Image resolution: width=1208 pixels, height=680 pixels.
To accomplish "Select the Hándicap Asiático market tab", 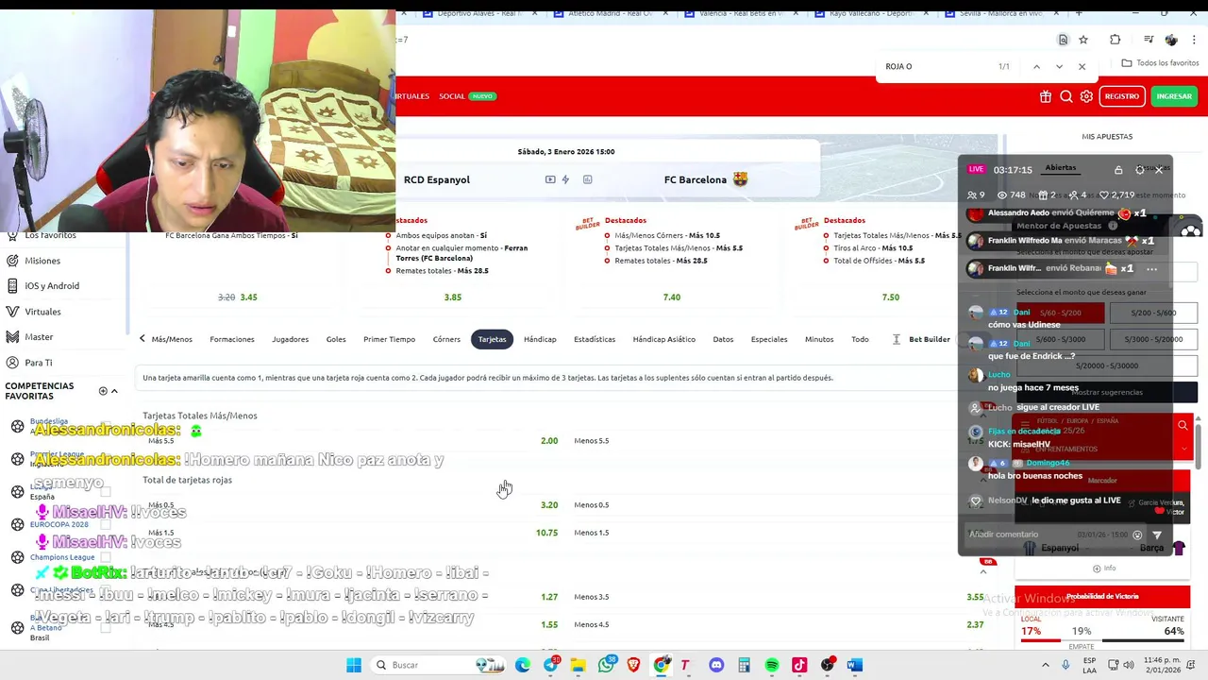I will click(x=664, y=339).
